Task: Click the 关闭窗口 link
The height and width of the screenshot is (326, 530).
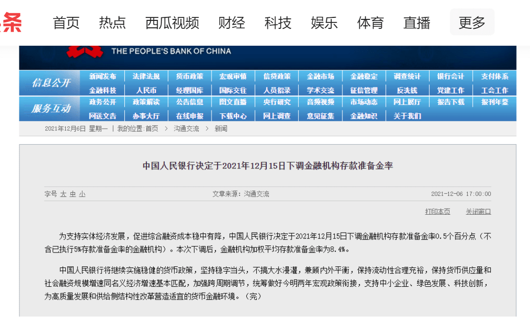Action: pos(478,212)
